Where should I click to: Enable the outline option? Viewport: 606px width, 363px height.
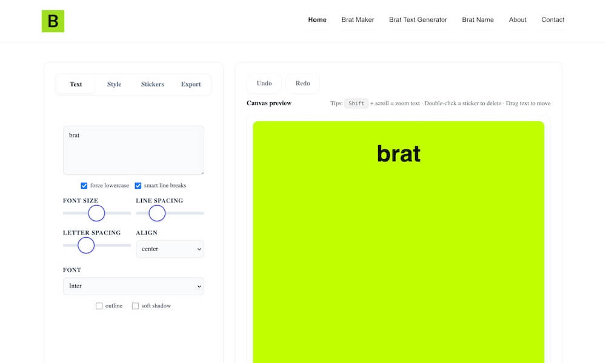pos(99,306)
